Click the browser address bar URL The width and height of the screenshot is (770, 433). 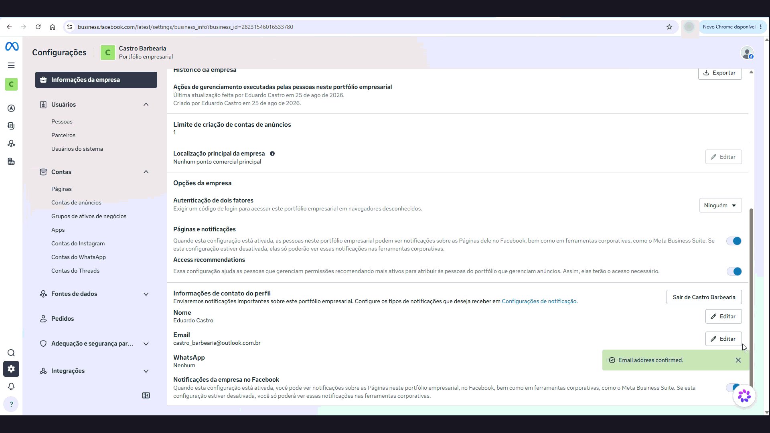click(x=185, y=27)
